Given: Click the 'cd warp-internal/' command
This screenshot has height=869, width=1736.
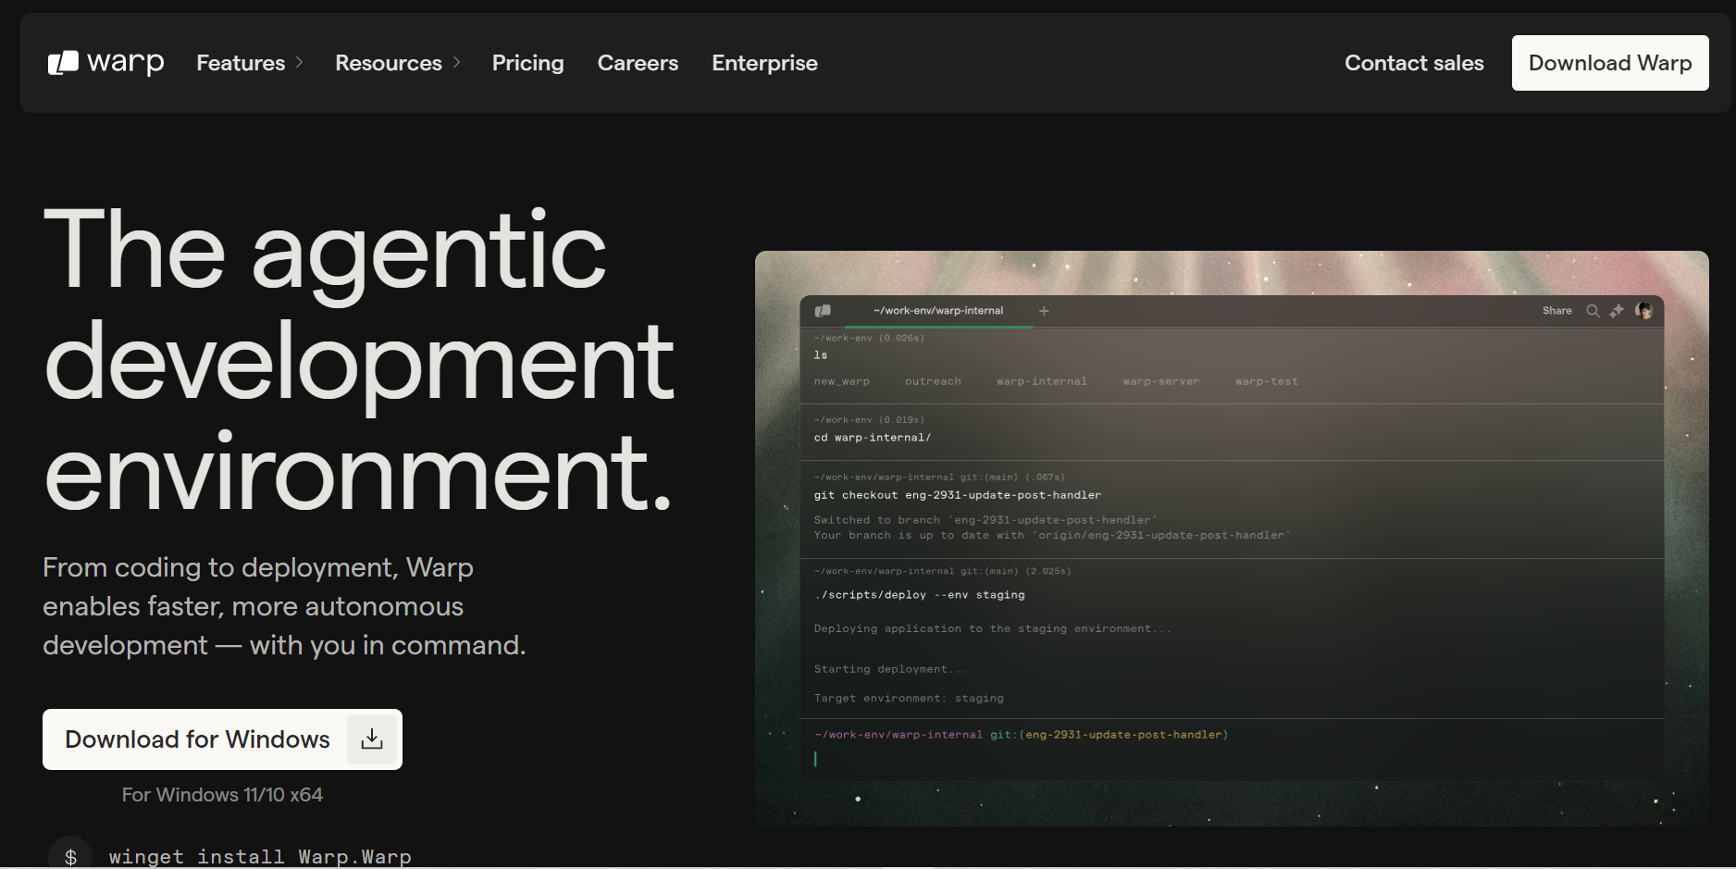Looking at the screenshot, I should point(873,438).
